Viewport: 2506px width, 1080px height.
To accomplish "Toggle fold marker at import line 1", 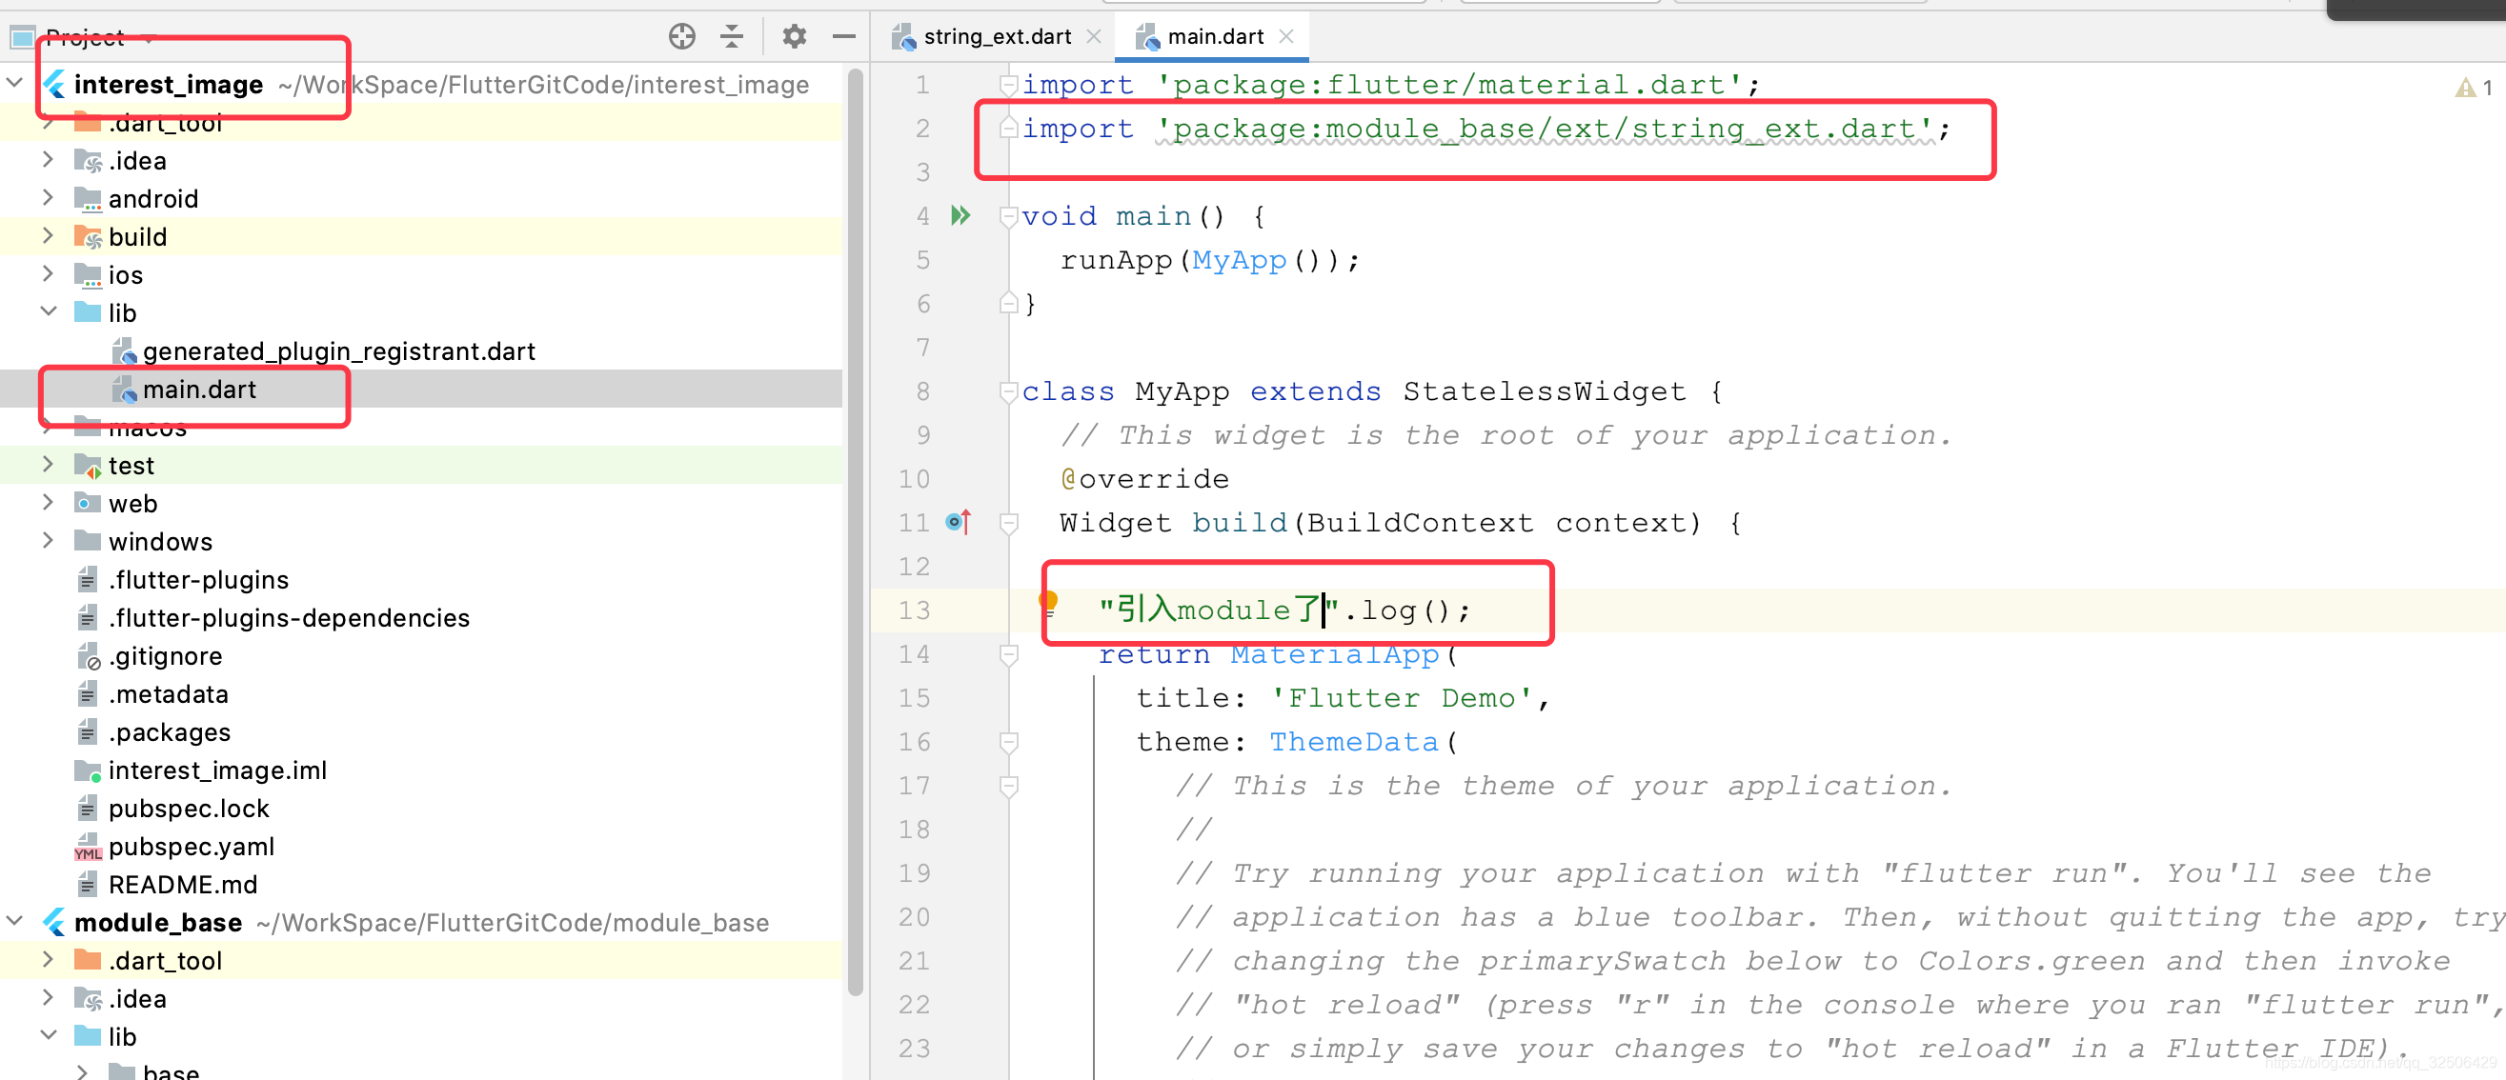I will pos(1009,85).
